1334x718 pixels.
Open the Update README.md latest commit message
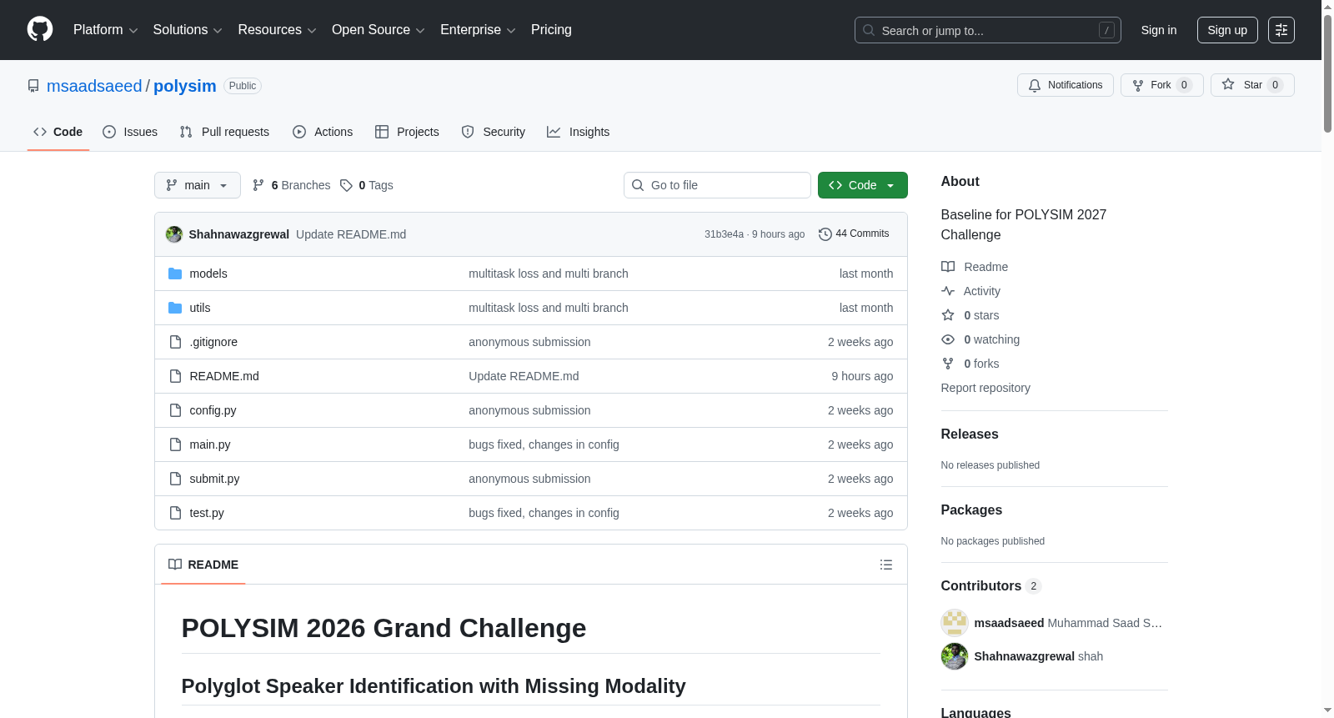351,234
